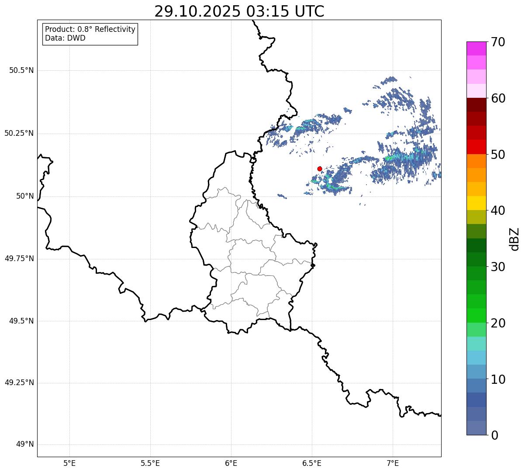Click the 49.25°N latitude label
The height and width of the screenshot is (472, 525).
(19, 382)
